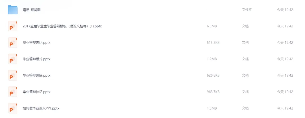
Task: Click the 963.7KB file size entry
Action: click(213, 92)
